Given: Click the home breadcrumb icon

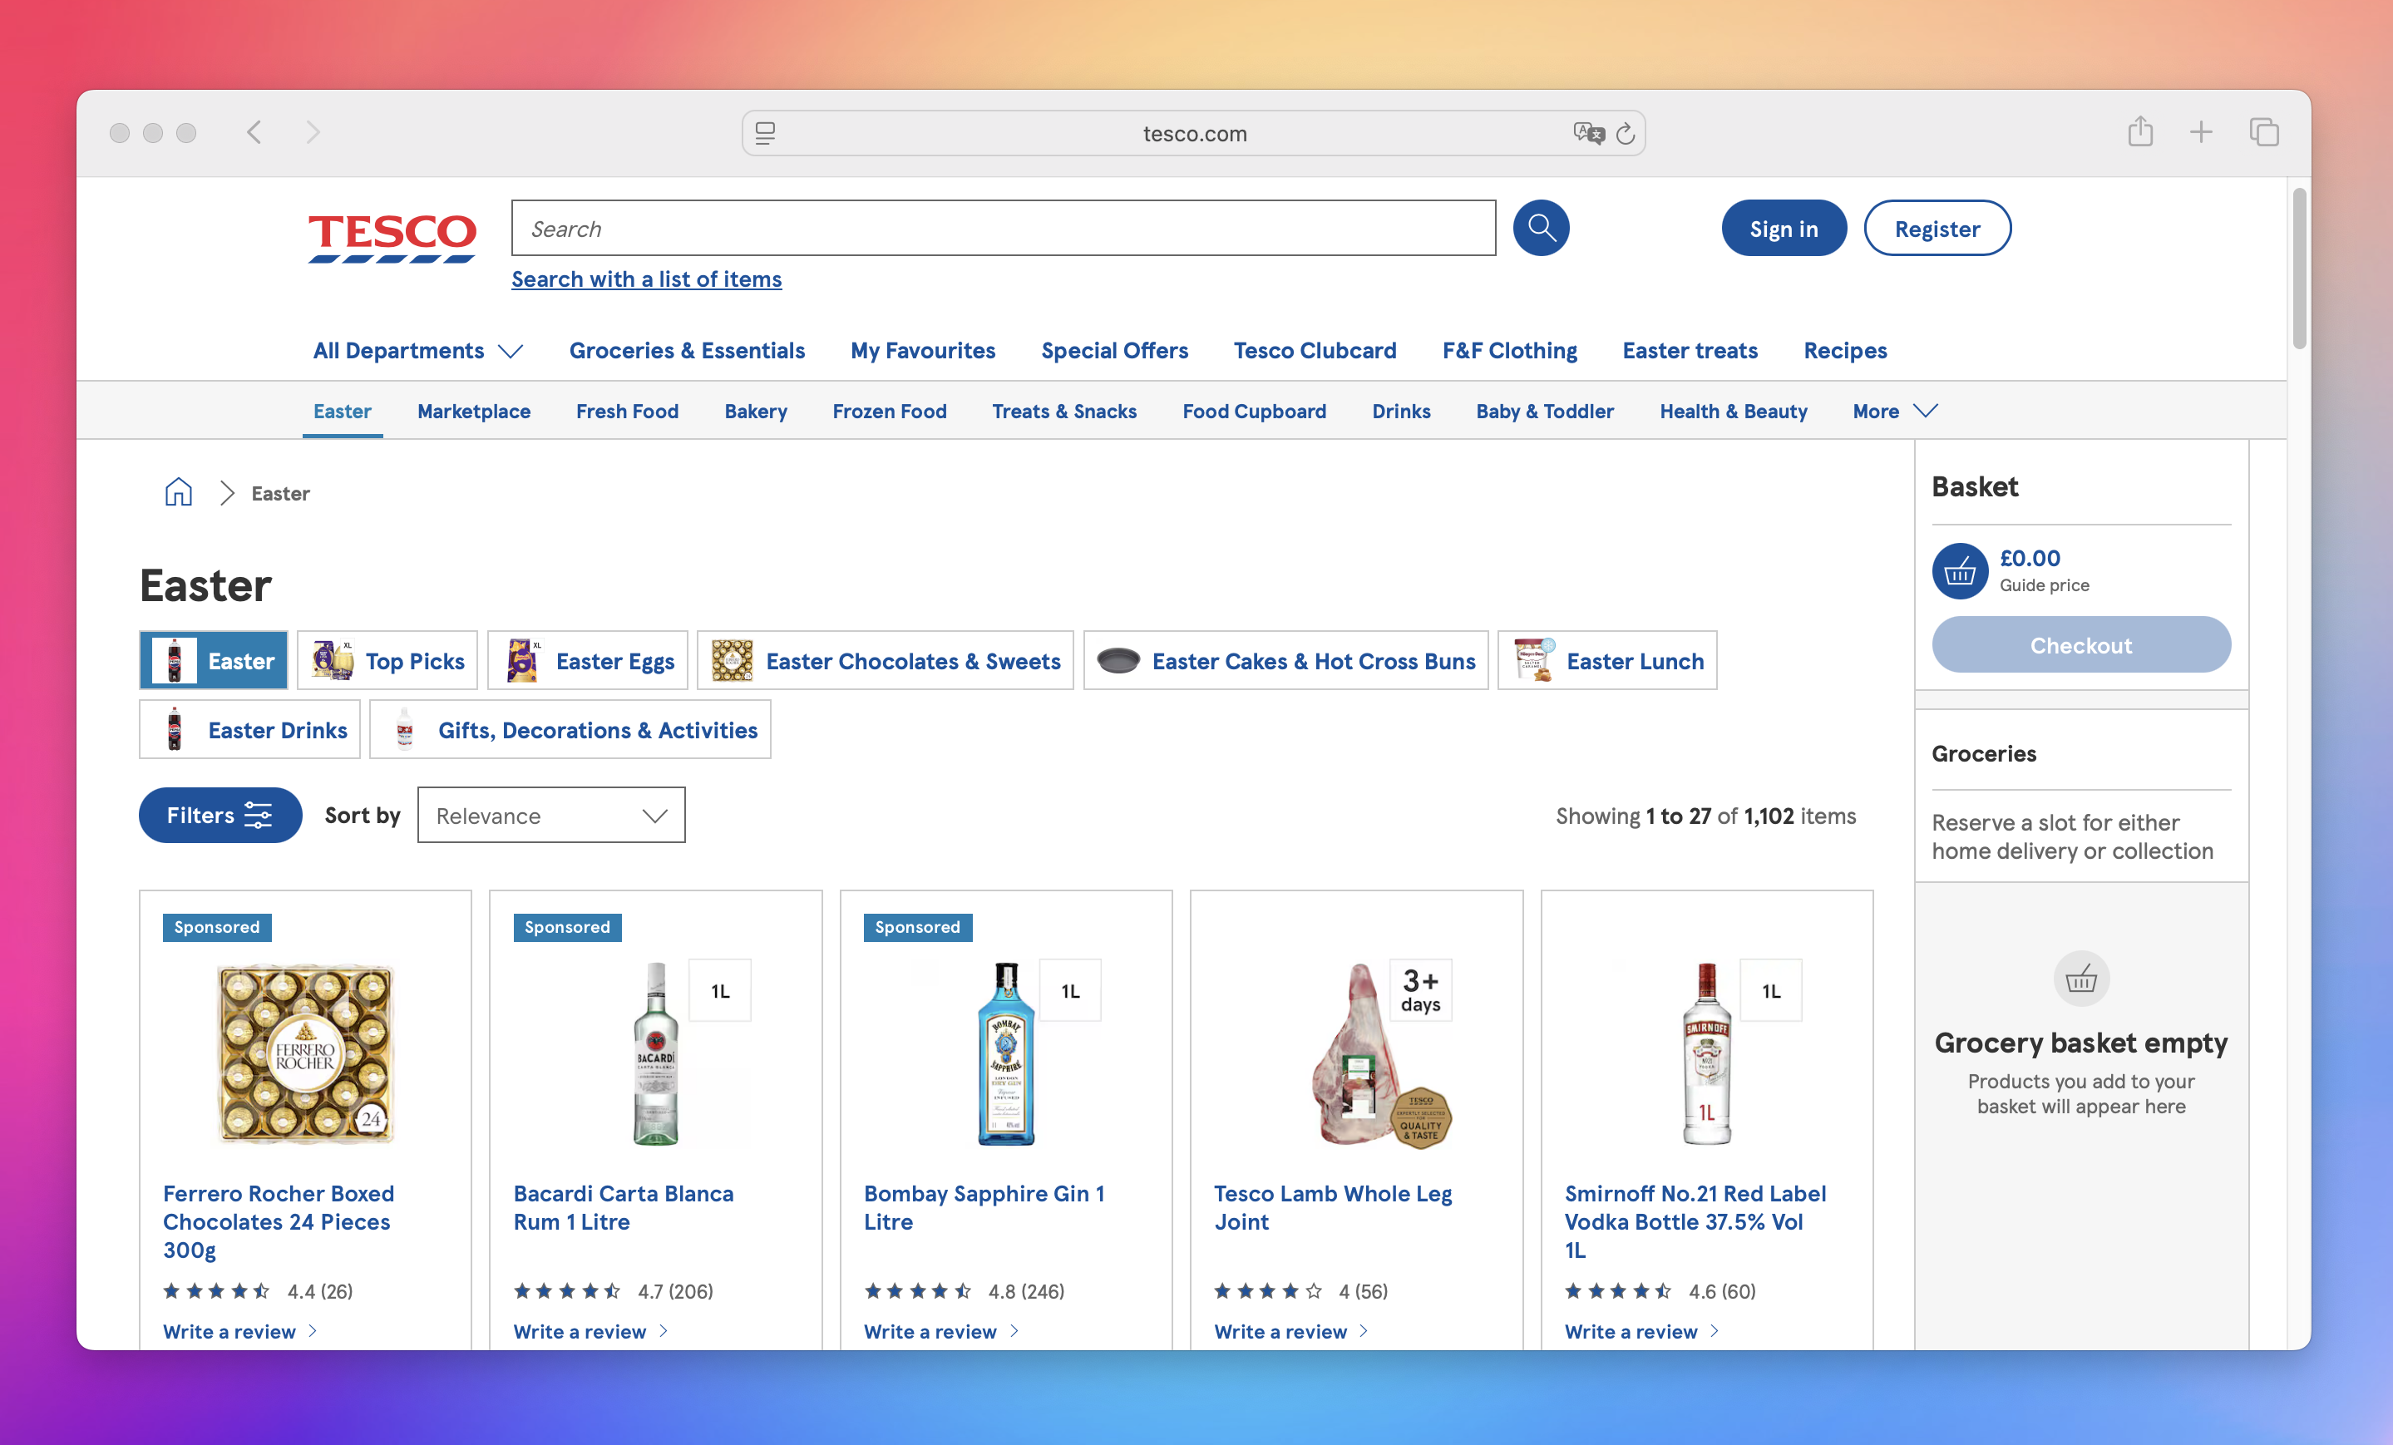Looking at the screenshot, I should [179, 492].
